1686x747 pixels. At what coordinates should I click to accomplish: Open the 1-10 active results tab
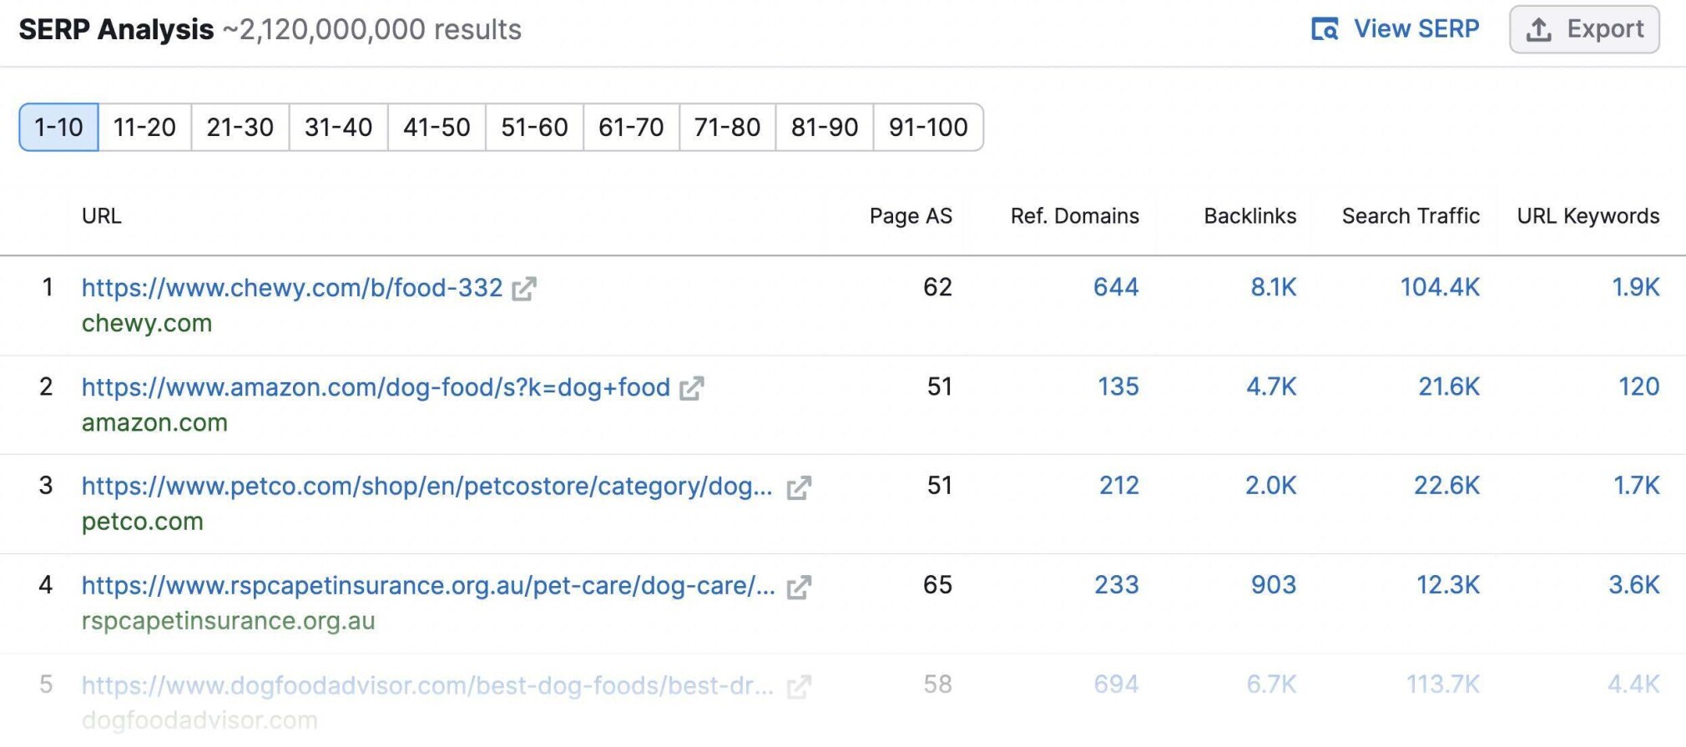tap(58, 127)
